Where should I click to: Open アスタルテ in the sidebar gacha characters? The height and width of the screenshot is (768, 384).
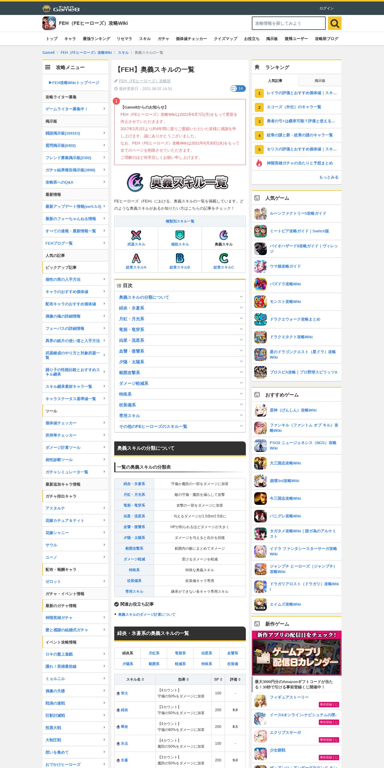point(75,508)
